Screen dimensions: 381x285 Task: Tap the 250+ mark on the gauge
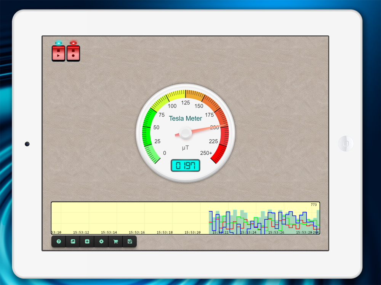(x=206, y=153)
